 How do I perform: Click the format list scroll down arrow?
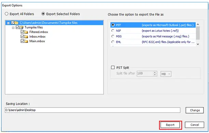click(x=198, y=44)
